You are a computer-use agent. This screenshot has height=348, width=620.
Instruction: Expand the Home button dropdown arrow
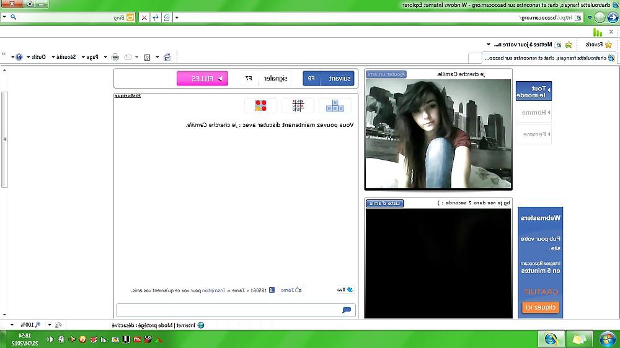tap(157, 57)
